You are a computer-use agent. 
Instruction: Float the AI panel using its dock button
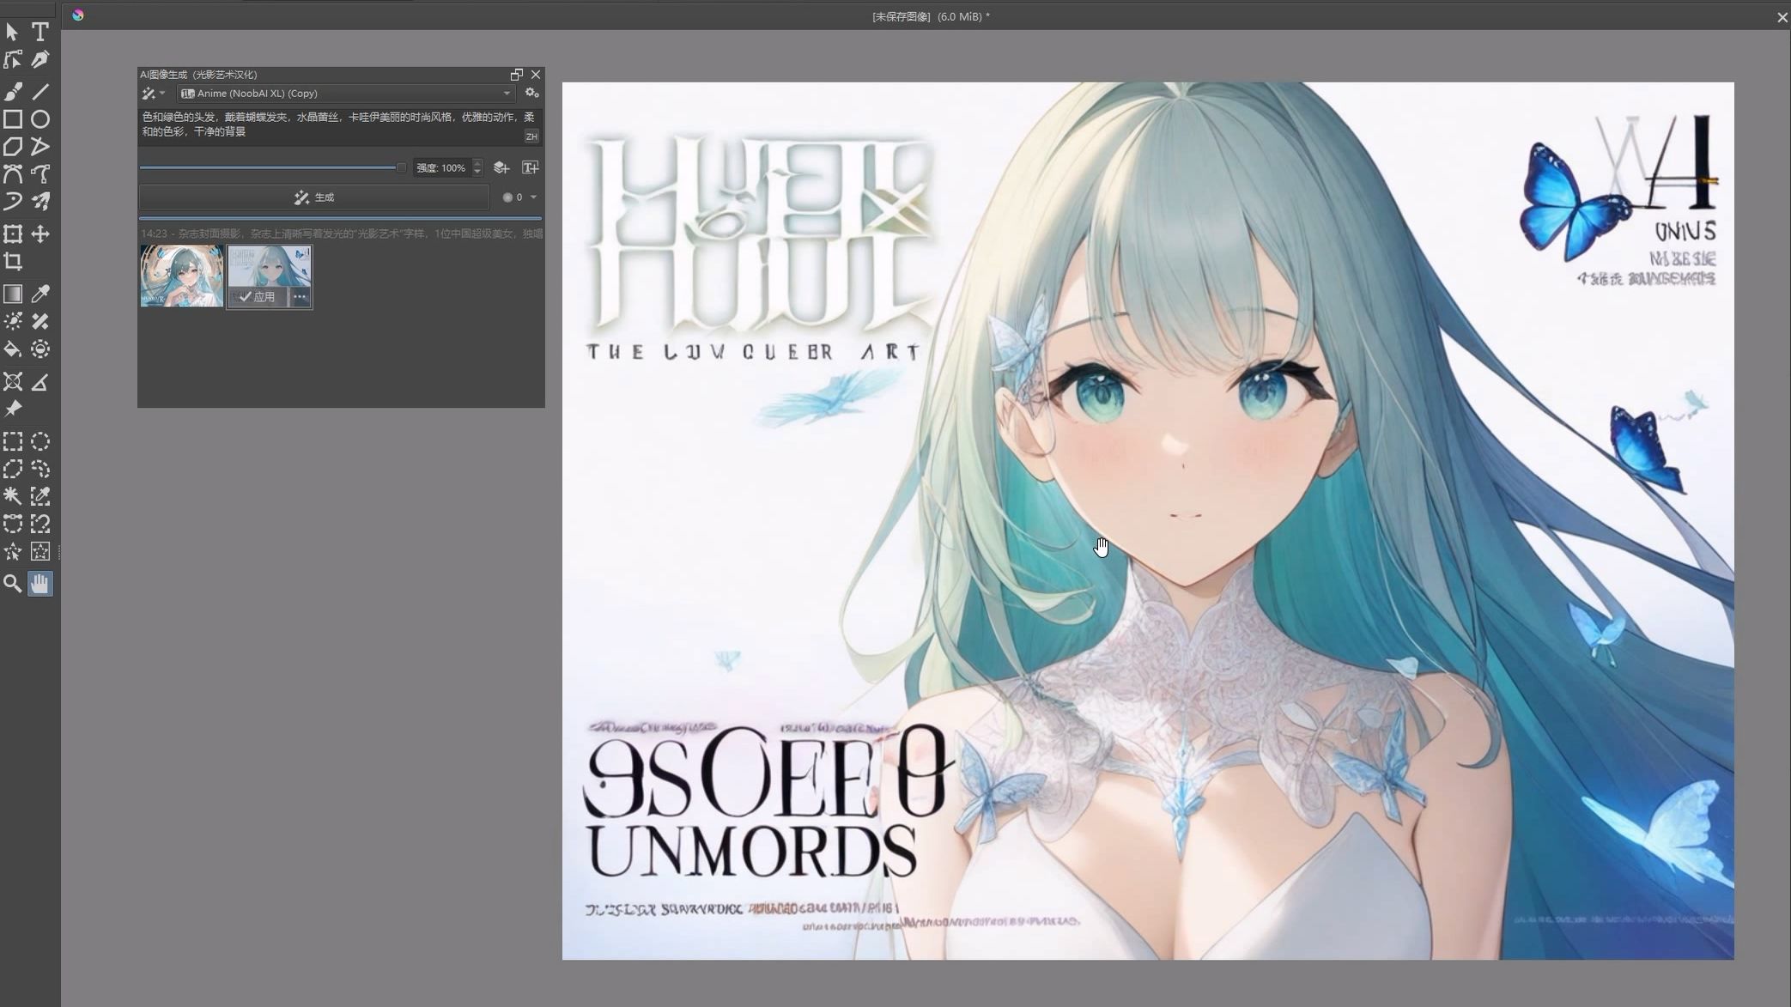pyautogui.click(x=516, y=74)
